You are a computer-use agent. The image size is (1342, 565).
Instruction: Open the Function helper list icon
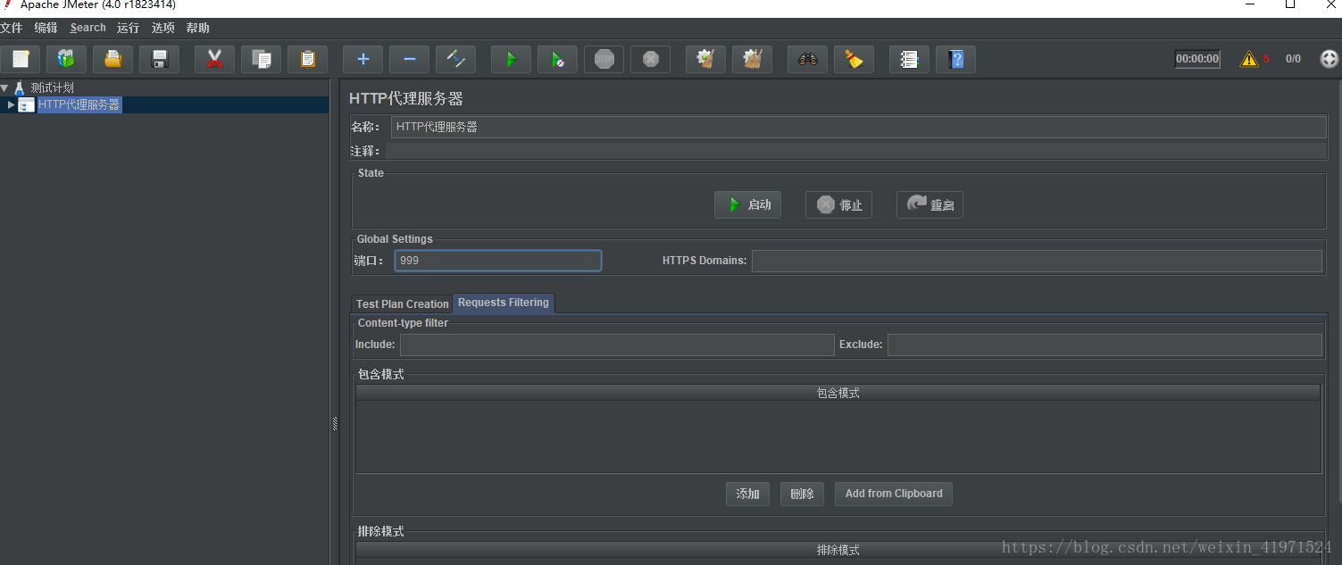[x=910, y=60]
